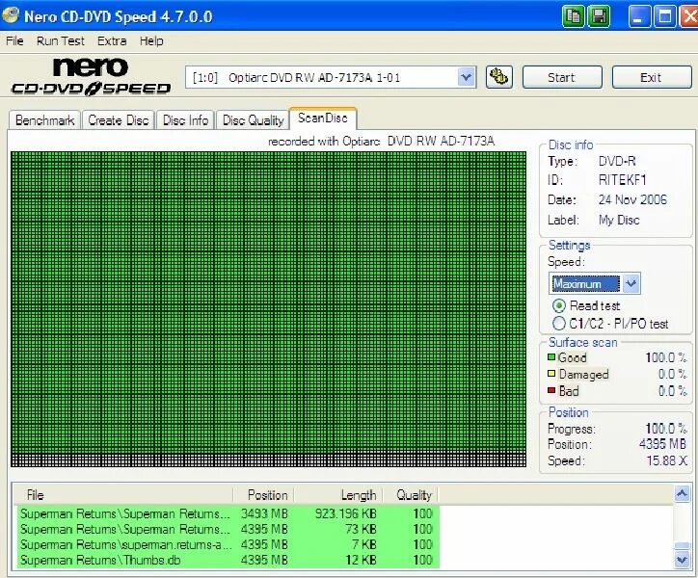Open the Extra menu

coord(112,40)
